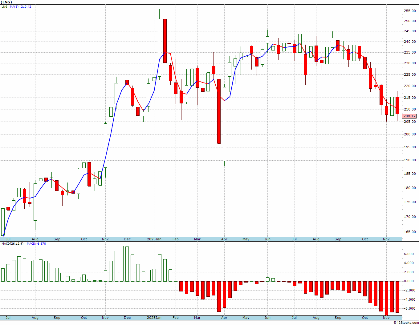Screen dimensions: 419x325
Task: Click the deep red MACD bar just before April
Action: pyautogui.click(x=219, y=296)
